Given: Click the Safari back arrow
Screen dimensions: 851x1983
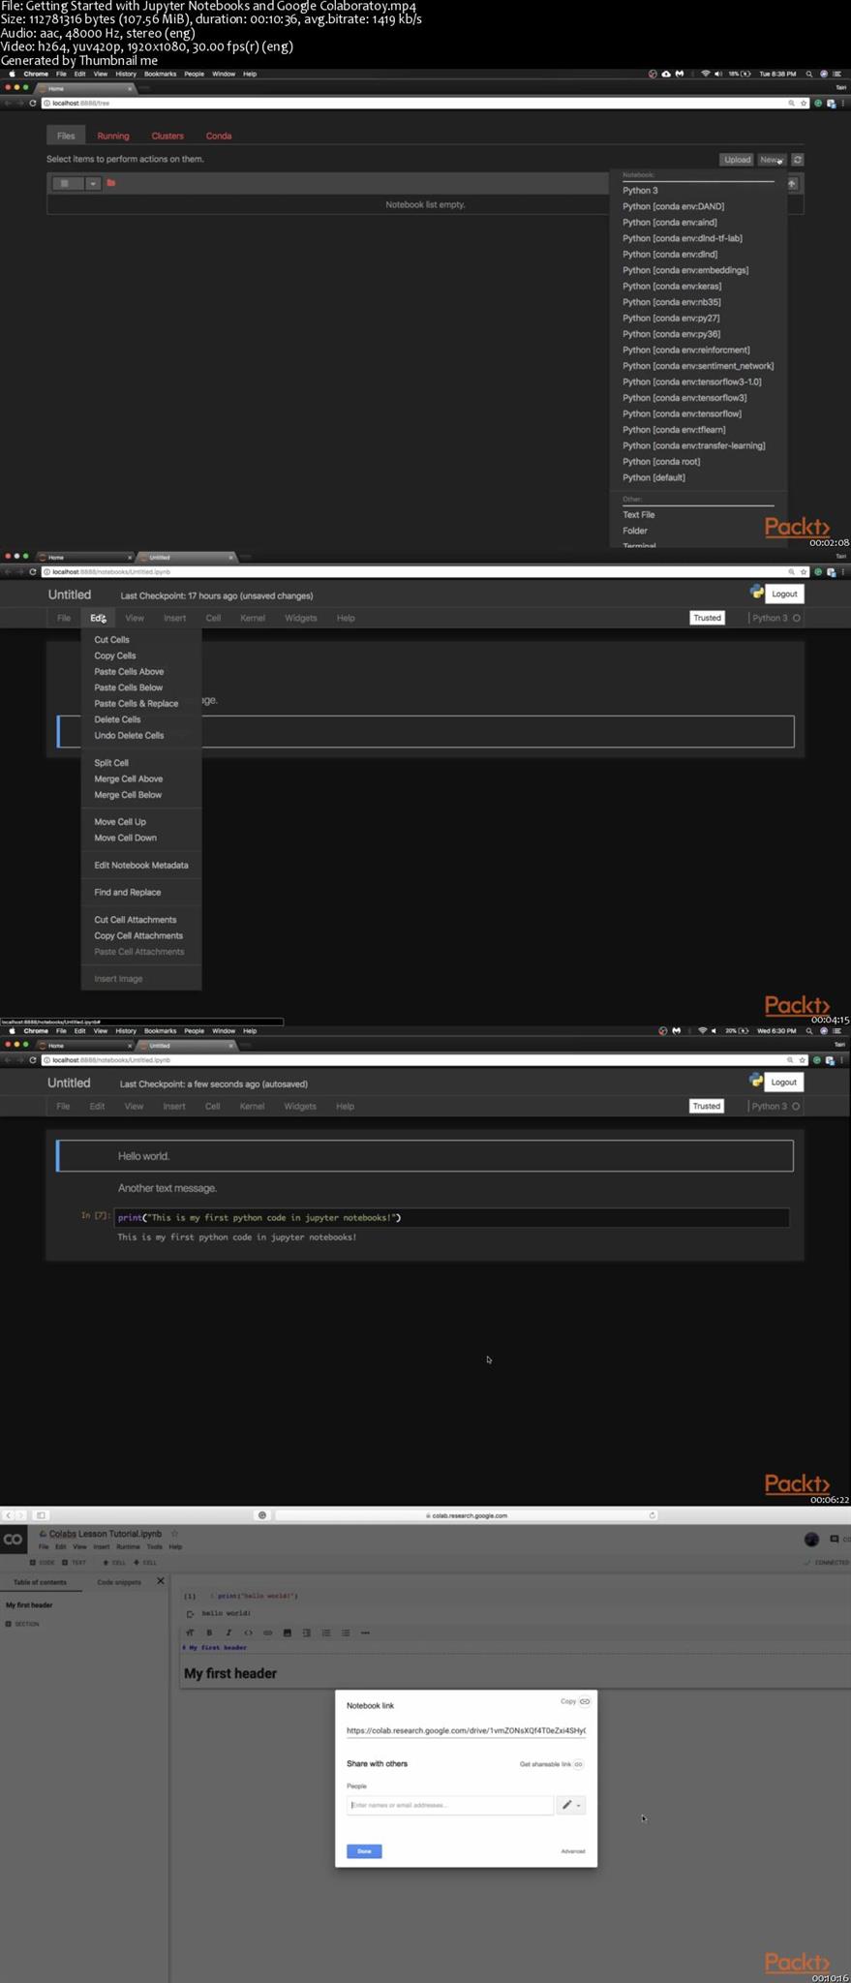Looking at the screenshot, I should (x=8, y=1515).
